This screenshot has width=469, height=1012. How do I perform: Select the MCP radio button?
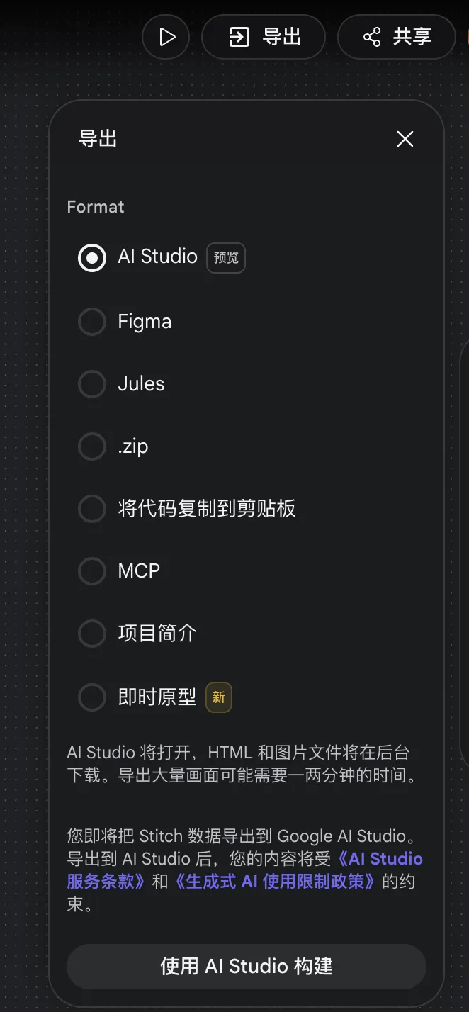click(x=92, y=571)
